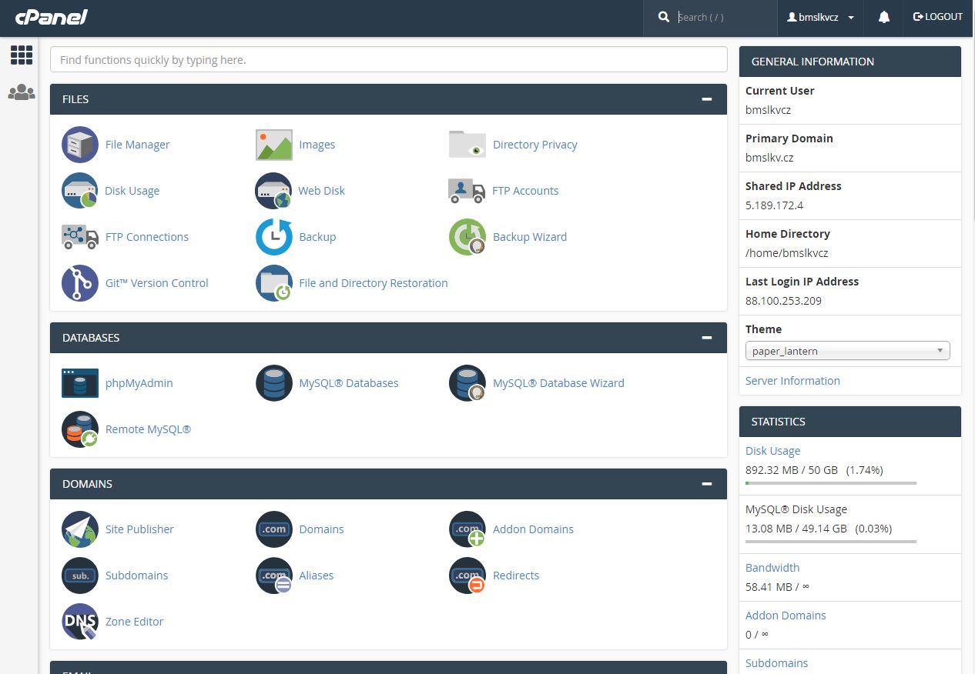Click the Addon Domains statistics link
The width and height of the screenshot is (975, 674).
click(786, 616)
